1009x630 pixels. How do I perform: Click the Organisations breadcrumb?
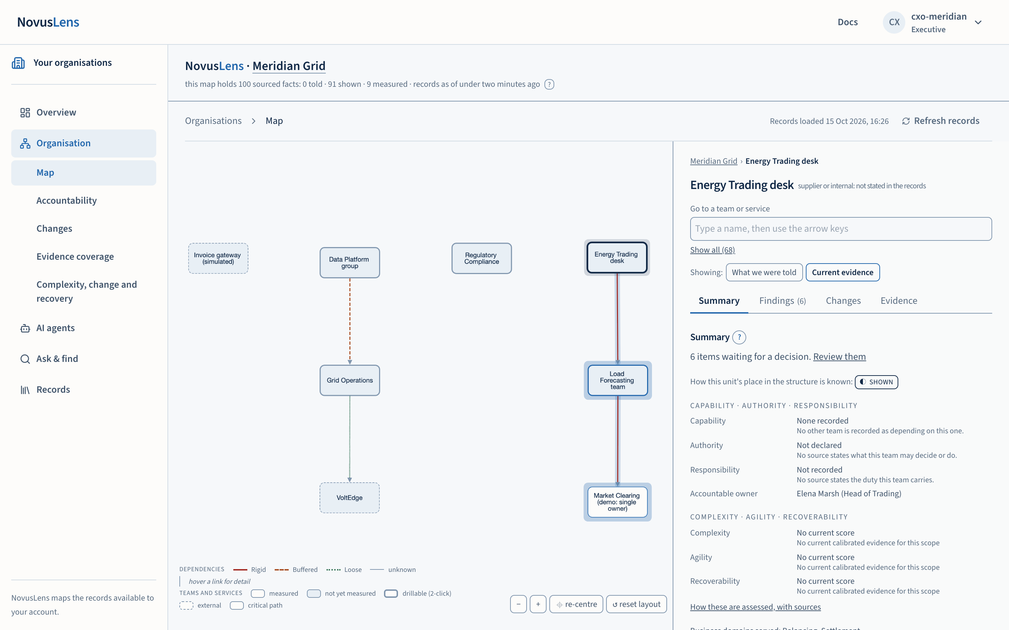click(213, 121)
